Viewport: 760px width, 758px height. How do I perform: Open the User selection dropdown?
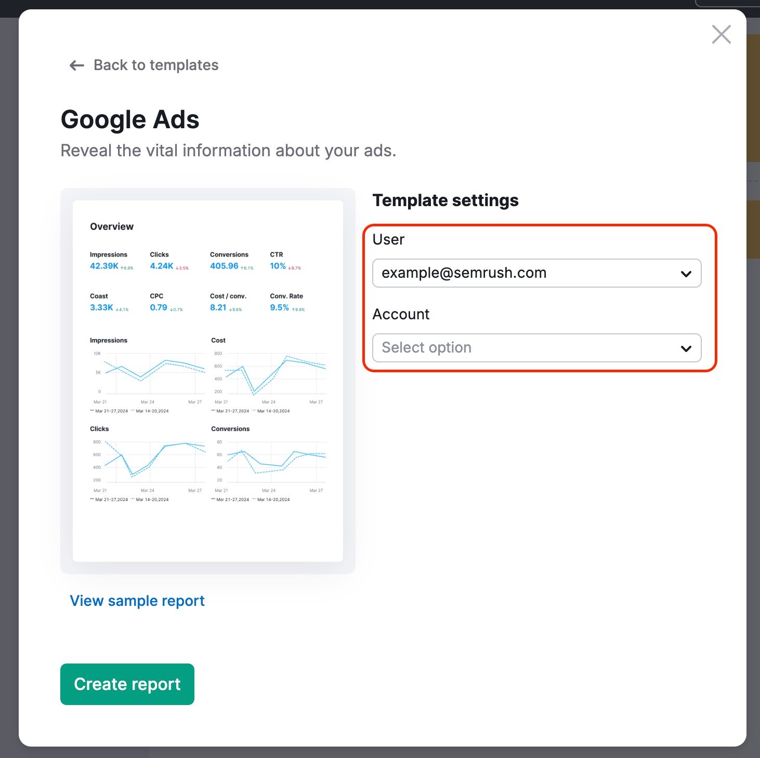coord(536,273)
